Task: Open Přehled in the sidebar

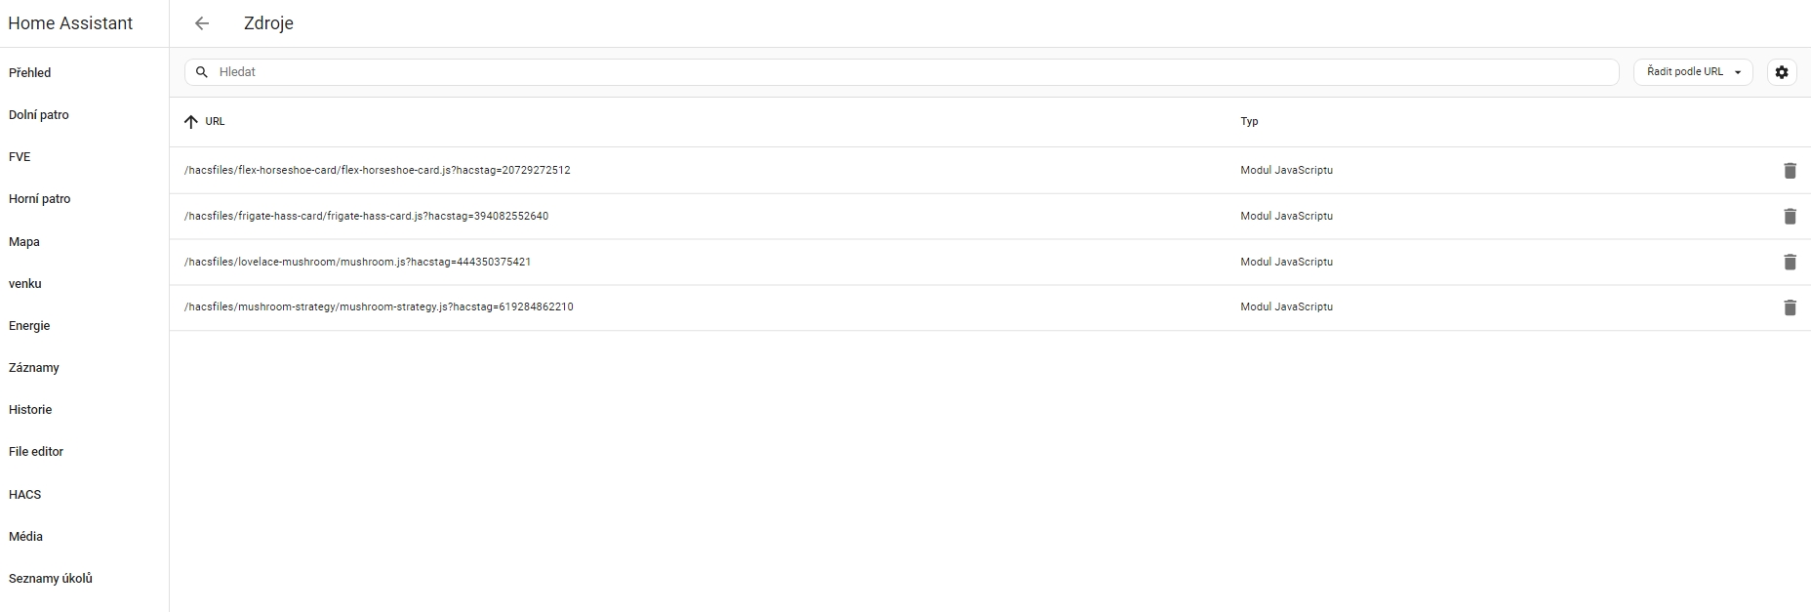Action: pyautogui.click(x=30, y=73)
